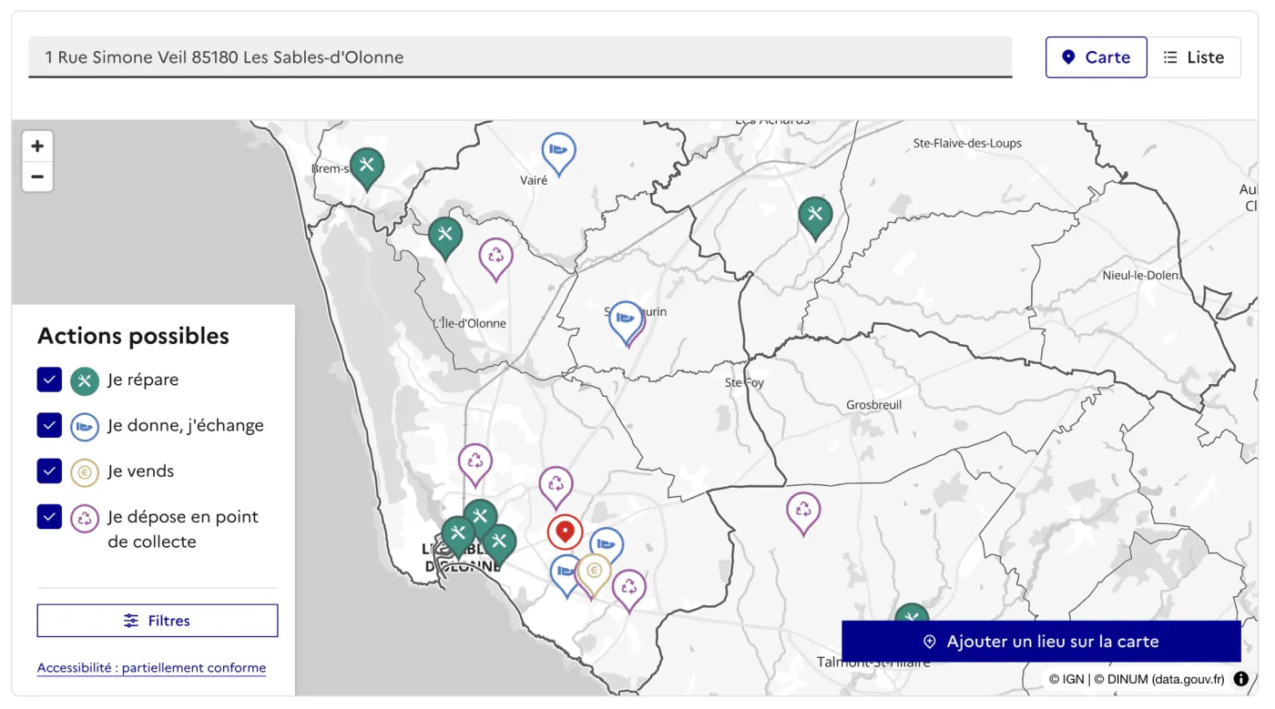This screenshot has width=1275, height=709.
Task: Click the Je vends legend euro icon
Action: coord(85,471)
